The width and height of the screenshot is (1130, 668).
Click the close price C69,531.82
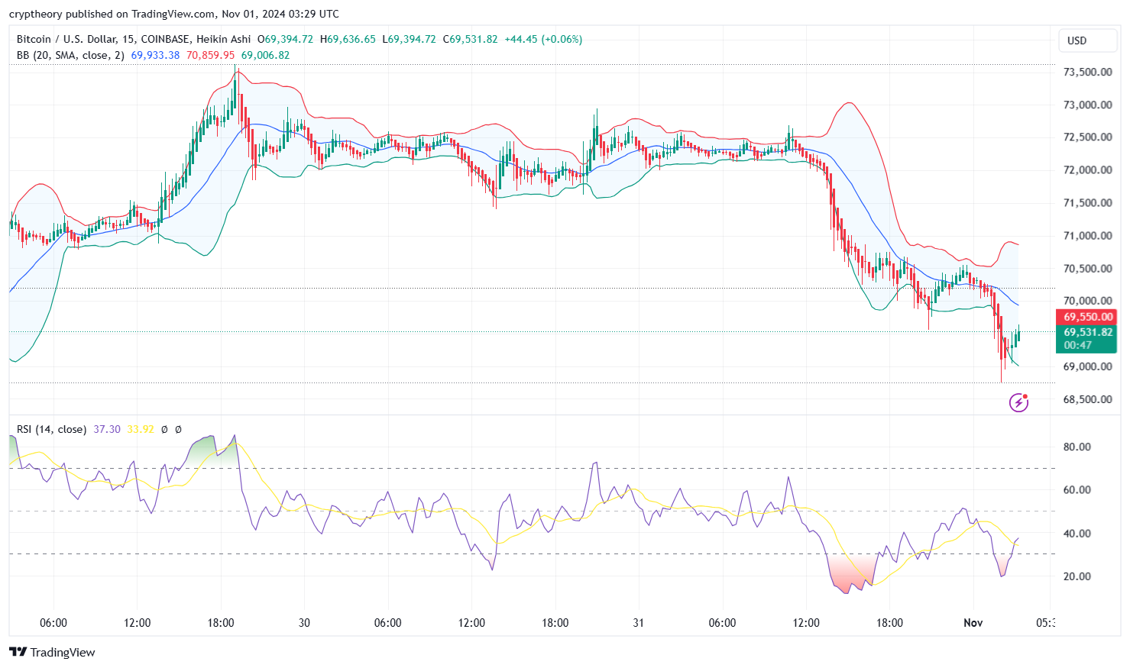pyautogui.click(x=471, y=39)
